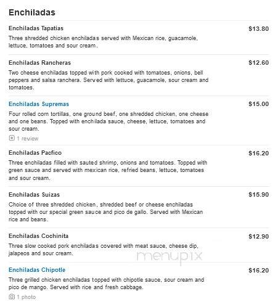This screenshot has width=280, height=307.
Task: Click the $12.60 price for Rancheras
Action: (258, 63)
